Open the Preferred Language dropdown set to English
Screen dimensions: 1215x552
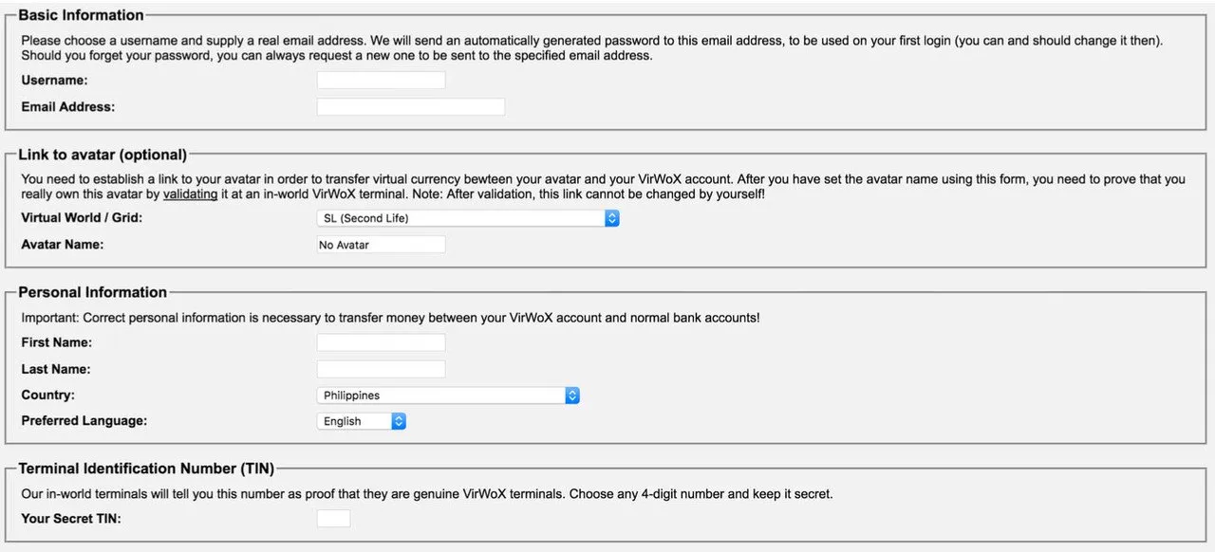point(361,421)
